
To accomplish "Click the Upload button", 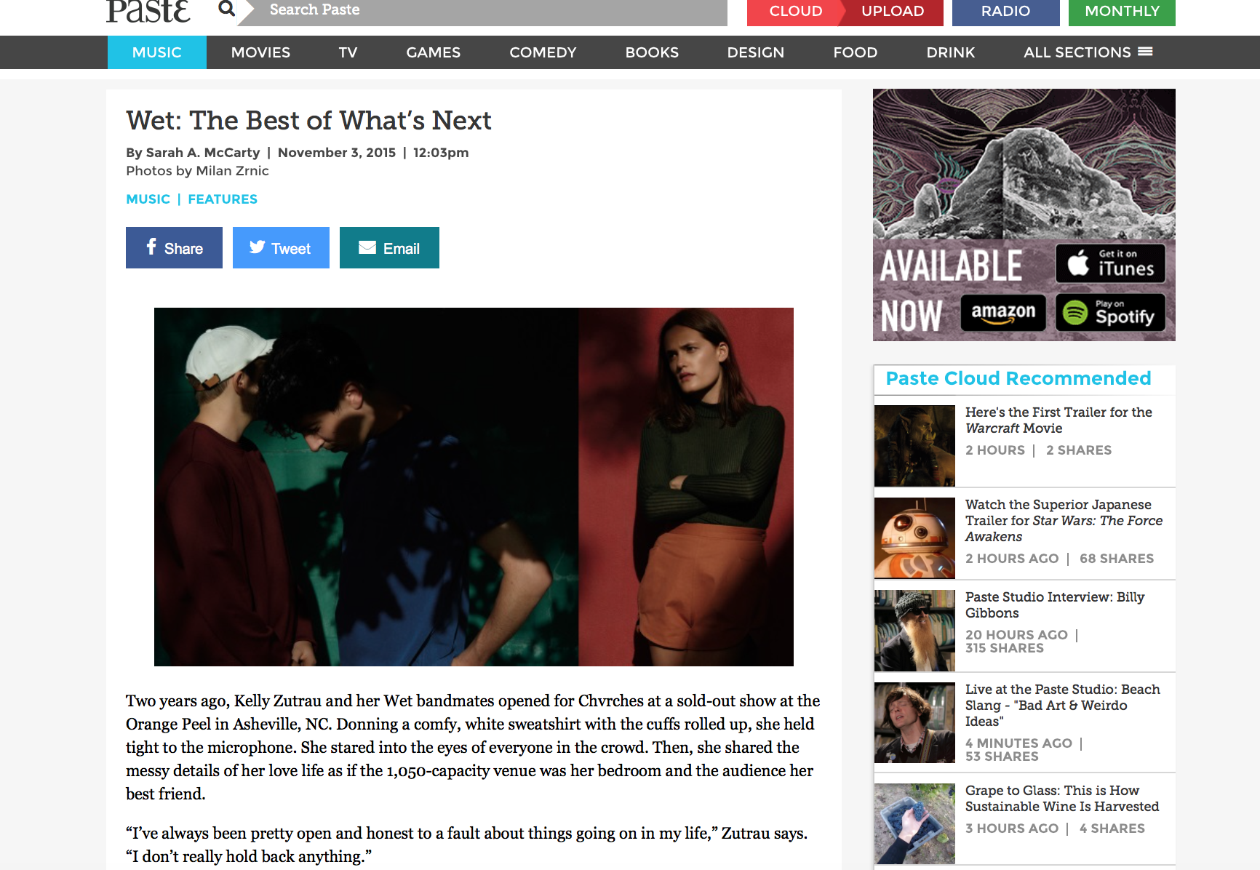I will click(x=893, y=11).
